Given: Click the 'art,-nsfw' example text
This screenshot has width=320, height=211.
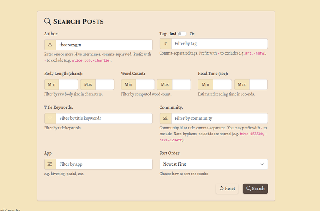Looking at the screenshot, I should point(255,53).
